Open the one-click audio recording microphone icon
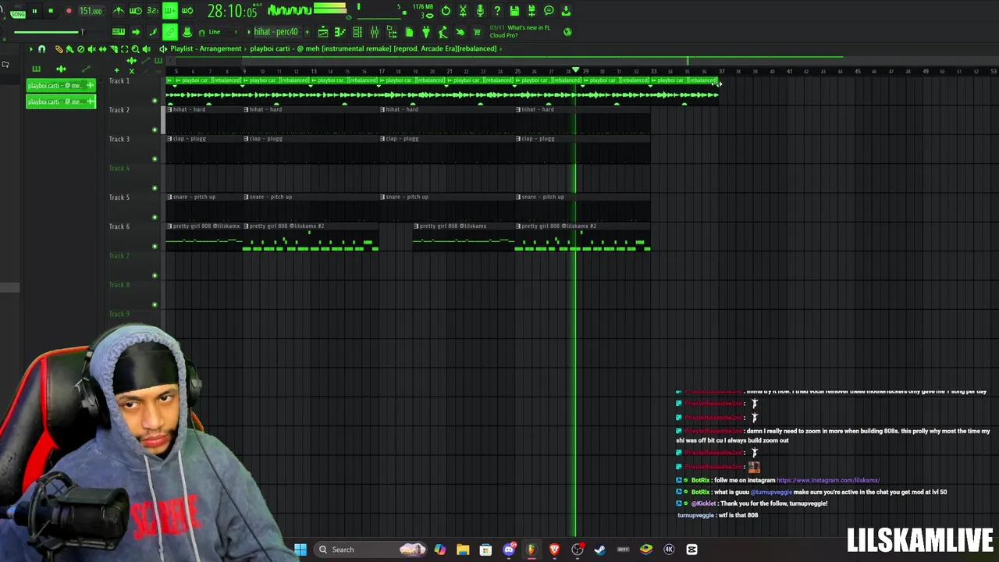This screenshot has height=562, width=999. click(x=480, y=11)
